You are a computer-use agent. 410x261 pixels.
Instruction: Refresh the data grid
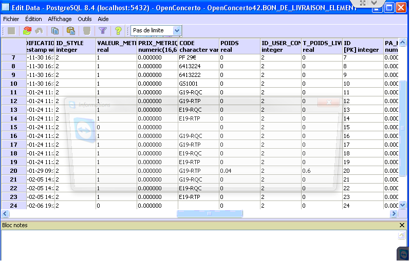pyautogui.click(x=27, y=31)
